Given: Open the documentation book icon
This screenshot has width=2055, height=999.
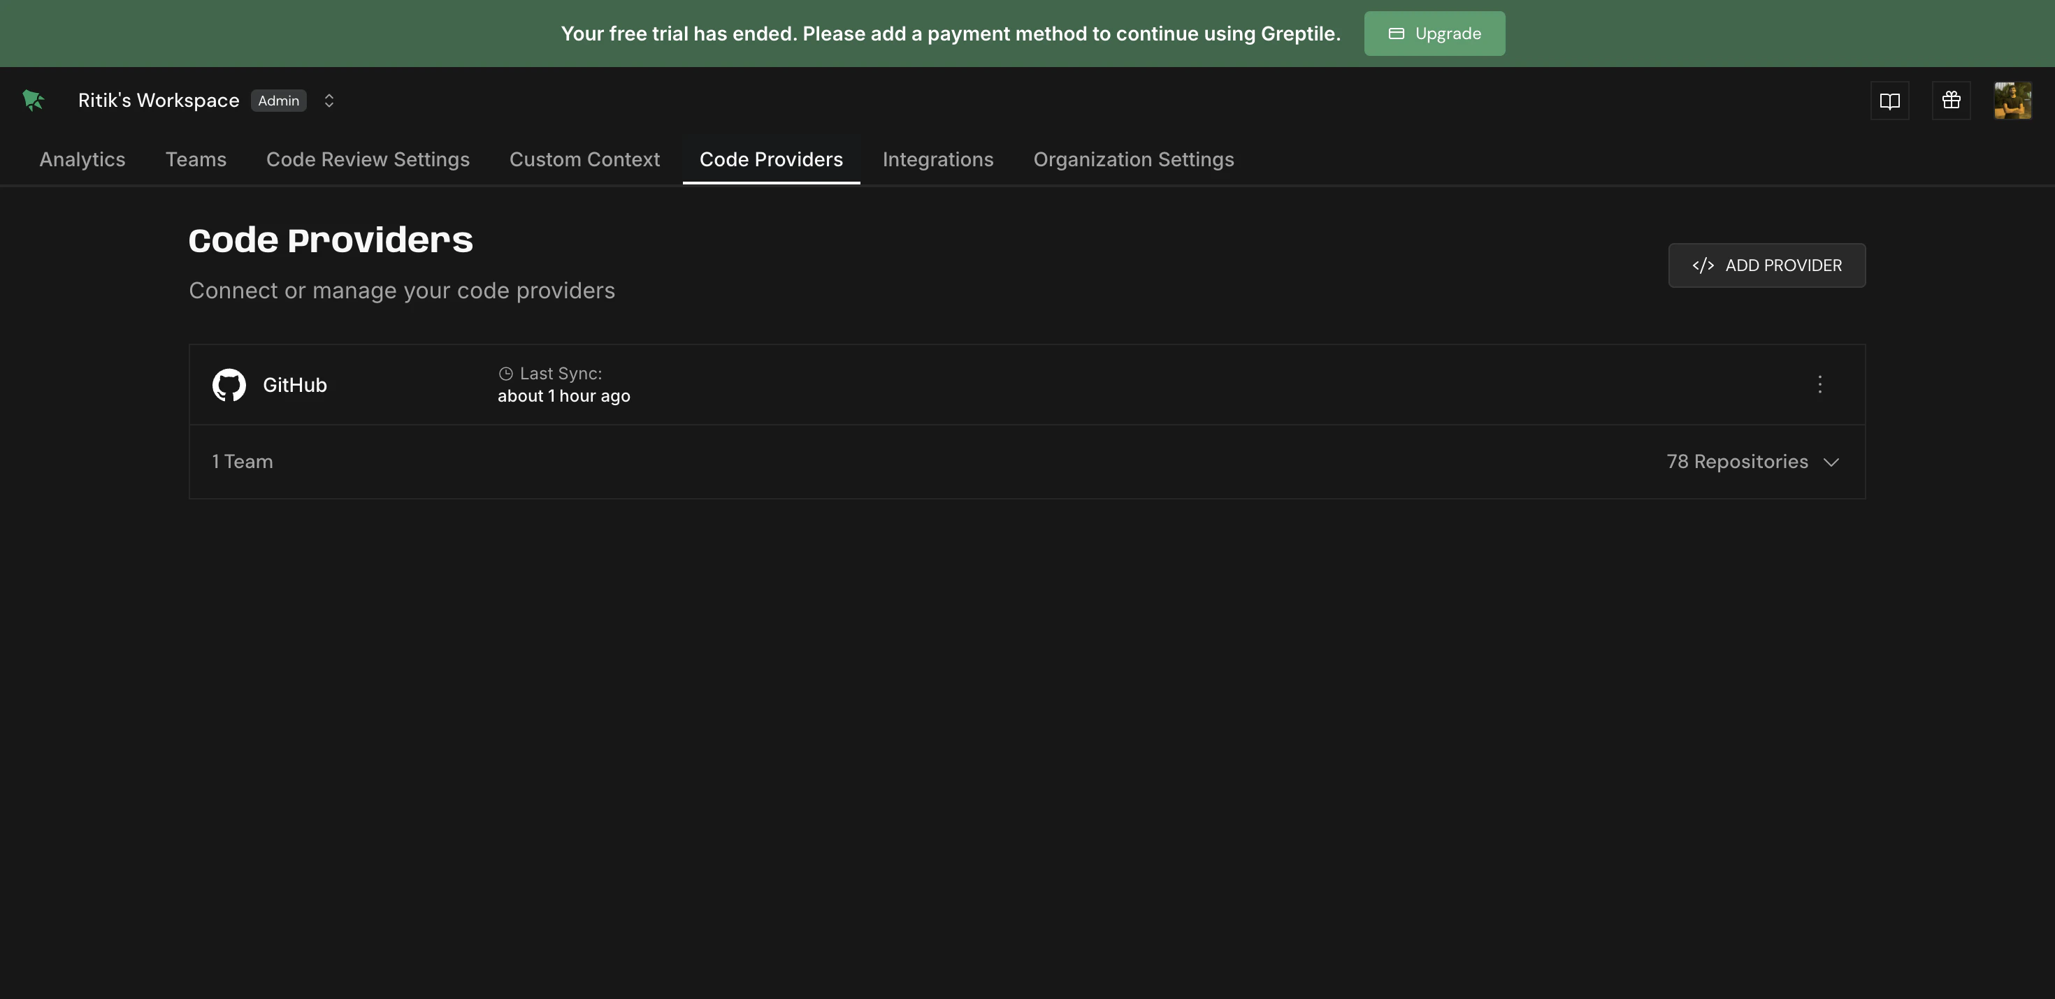Looking at the screenshot, I should (x=1891, y=100).
